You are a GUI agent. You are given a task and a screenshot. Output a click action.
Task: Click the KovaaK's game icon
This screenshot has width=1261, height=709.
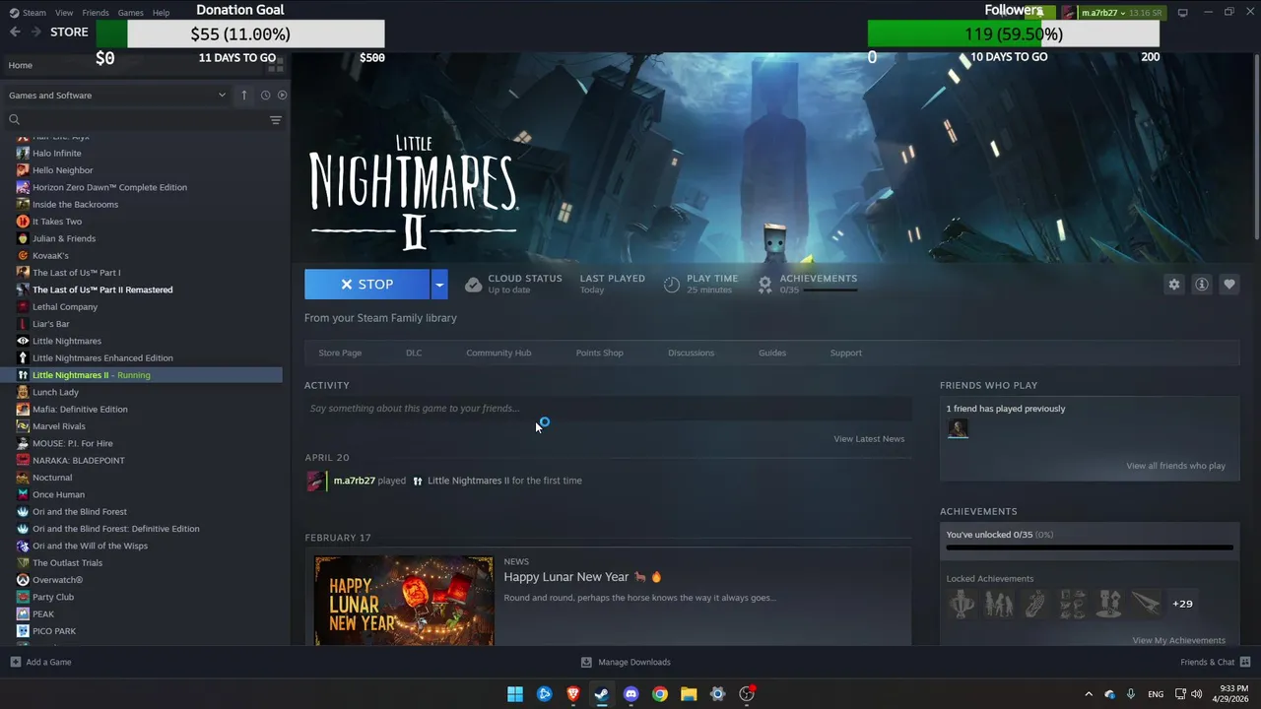point(23,256)
